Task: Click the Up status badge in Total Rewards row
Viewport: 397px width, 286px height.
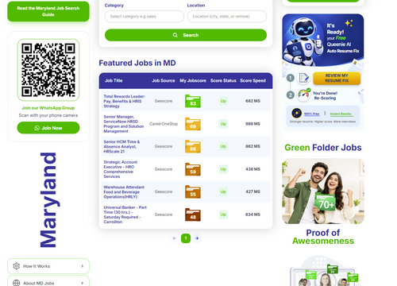Action: (x=223, y=101)
